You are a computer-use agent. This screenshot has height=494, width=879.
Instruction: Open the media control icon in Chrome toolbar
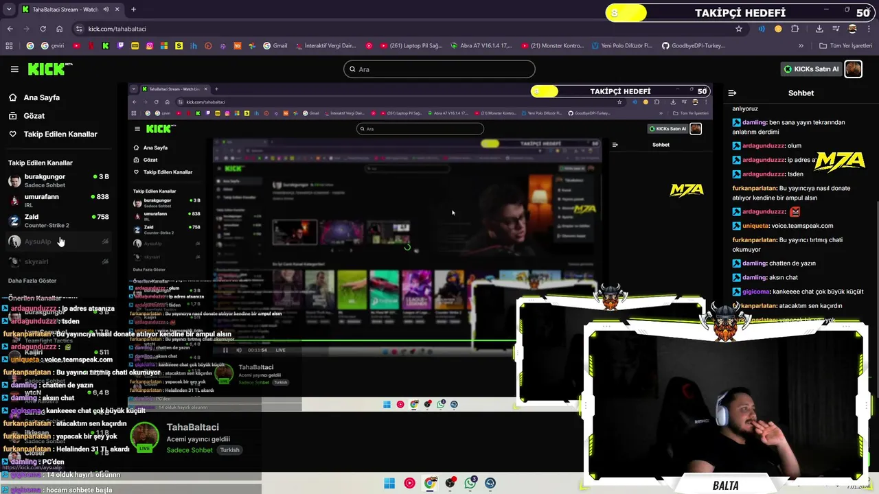[x=836, y=29]
